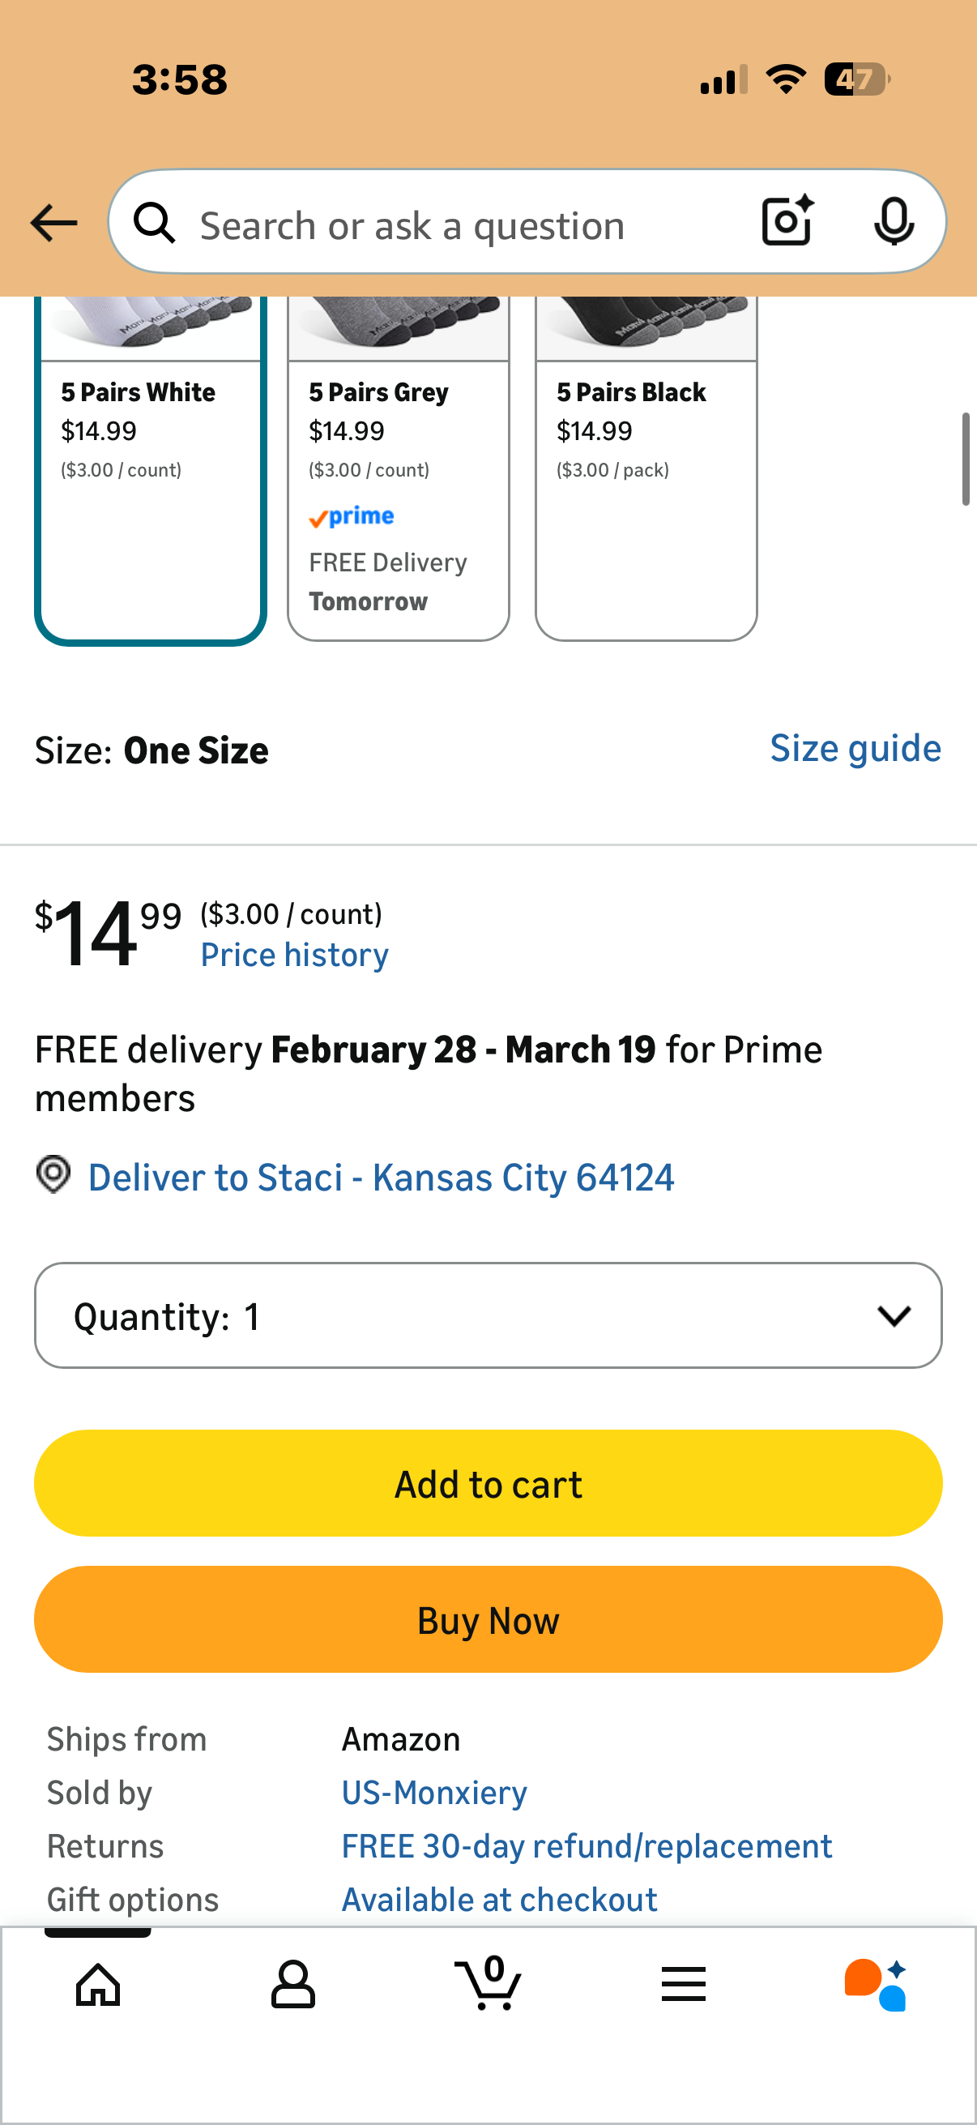
Task: Select the 5 Pairs White option
Action: click(150, 470)
